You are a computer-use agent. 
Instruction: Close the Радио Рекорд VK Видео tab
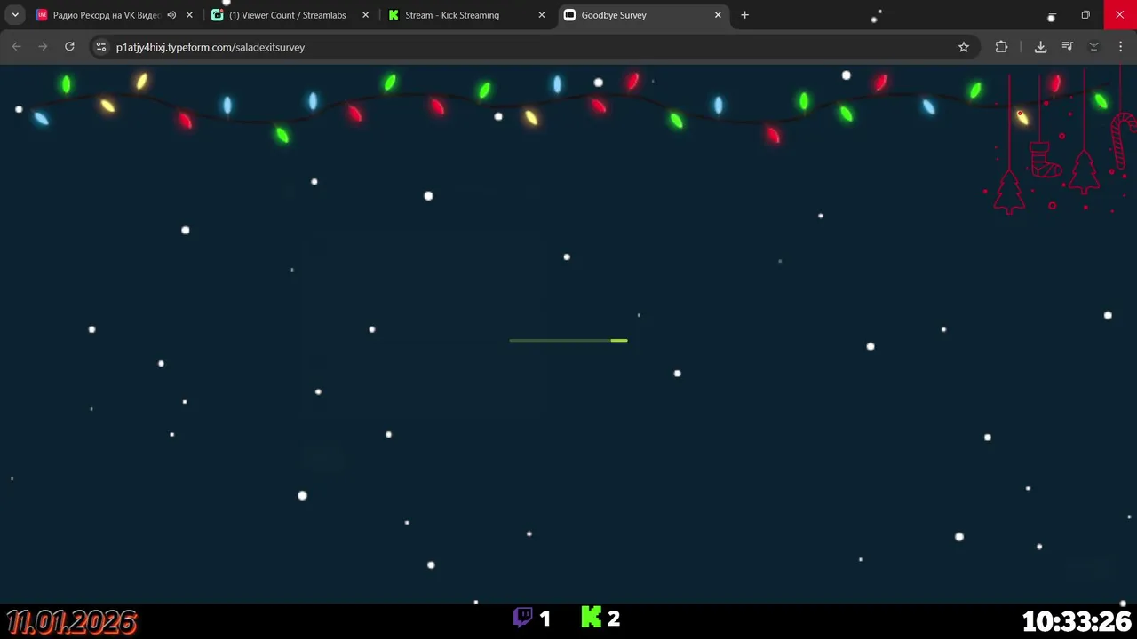(189, 15)
